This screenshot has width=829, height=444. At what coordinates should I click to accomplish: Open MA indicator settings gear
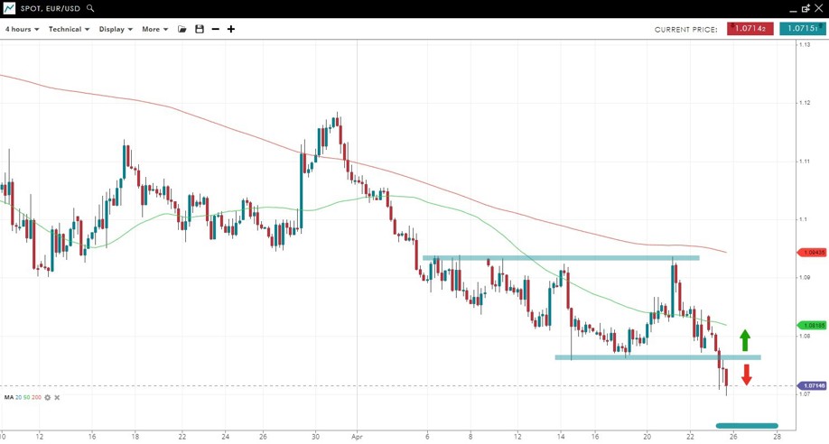click(x=48, y=397)
